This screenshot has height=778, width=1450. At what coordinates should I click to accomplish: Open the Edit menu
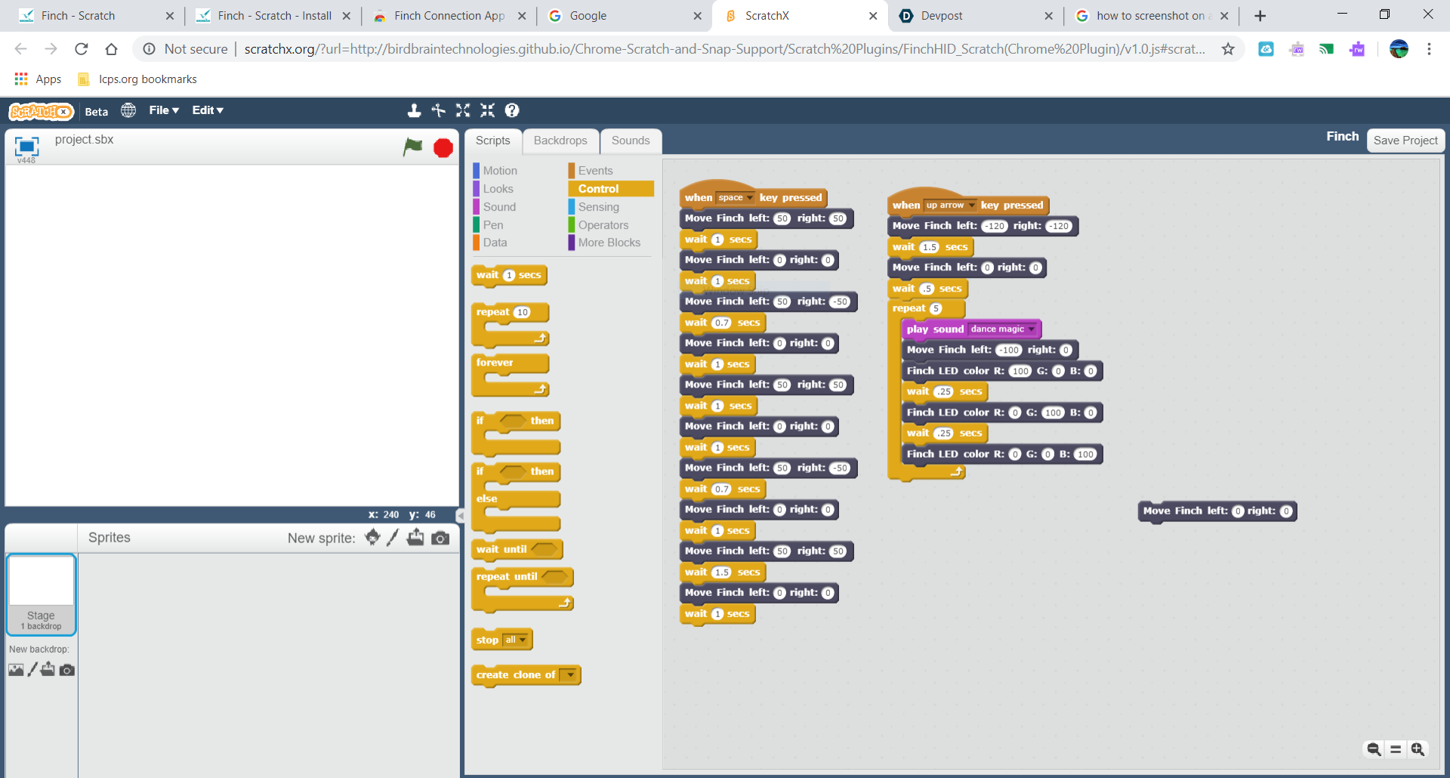point(208,110)
